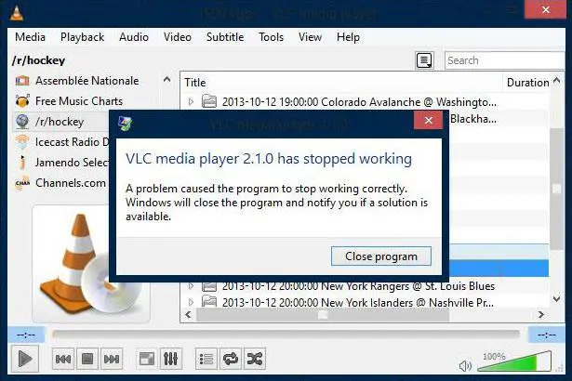Click the playback seek bar

point(286,335)
